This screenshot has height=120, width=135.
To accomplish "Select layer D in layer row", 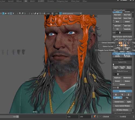I will pyautogui.click(x=119, y=45).
